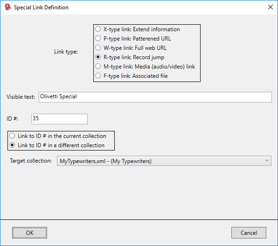The height and width of the screenshot is (246, 278).
Task: Confirm with the OK button
Action: point(29,232)
